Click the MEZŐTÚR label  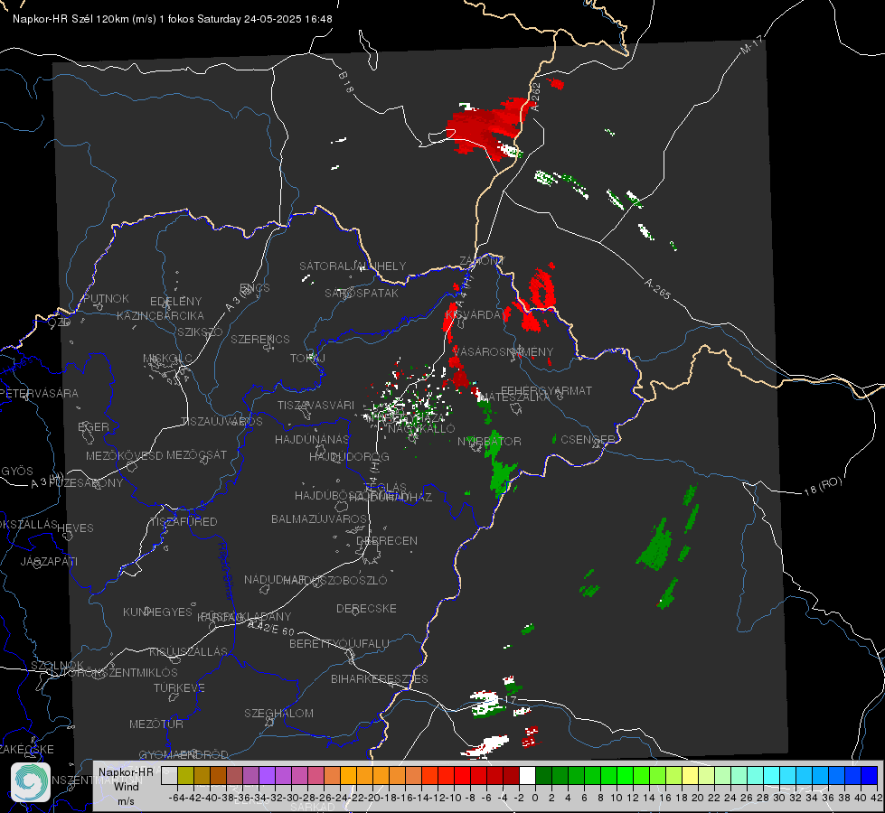pyautogui.click(x=156, y=724)
